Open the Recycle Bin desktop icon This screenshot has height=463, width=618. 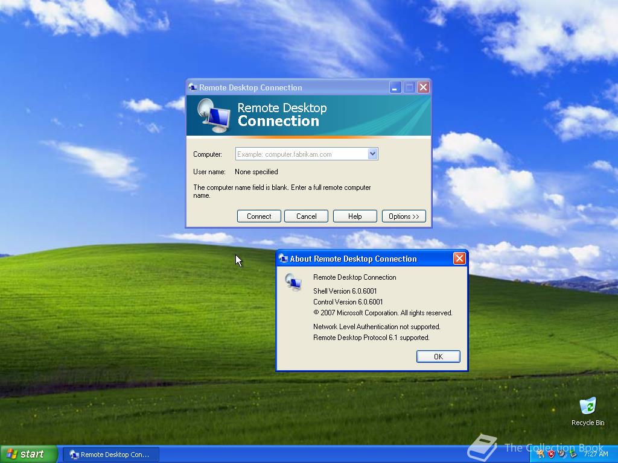click(588, 411)
